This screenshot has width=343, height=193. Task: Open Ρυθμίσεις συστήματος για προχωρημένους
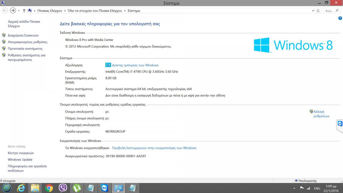pos(27,57)
